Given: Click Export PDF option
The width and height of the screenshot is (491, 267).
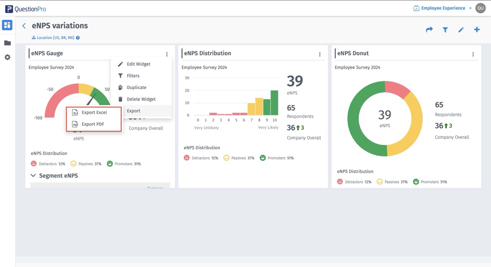Looking at the screenshot, I should tap(93, 124).
